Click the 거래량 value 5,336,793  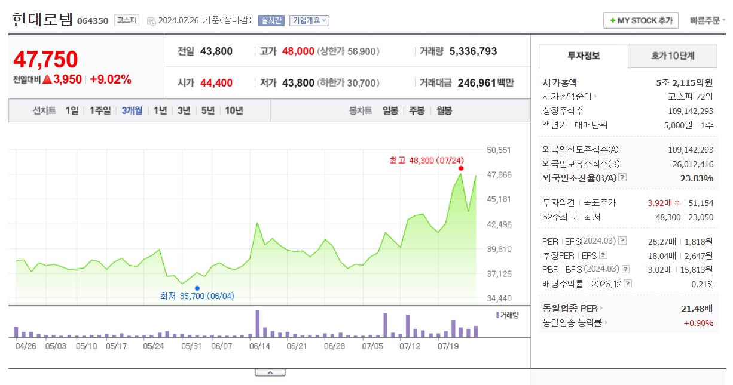[473, 51]
